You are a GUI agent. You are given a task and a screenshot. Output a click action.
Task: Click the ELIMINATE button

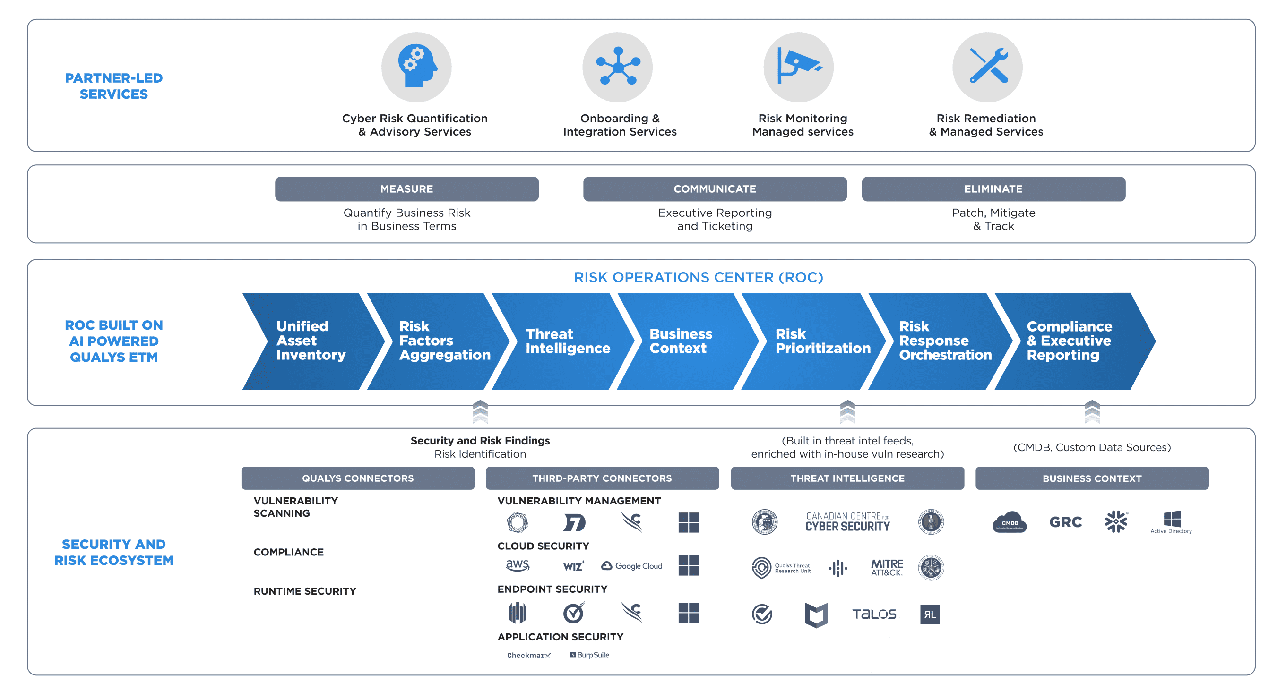pos(993,188)
